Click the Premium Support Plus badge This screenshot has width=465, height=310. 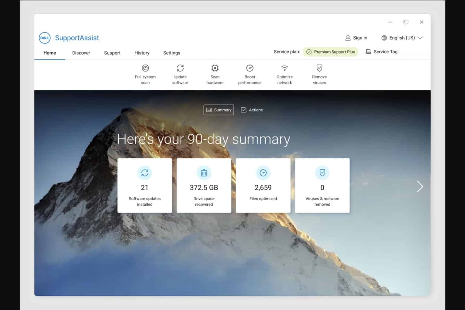(x=331, y=52)
